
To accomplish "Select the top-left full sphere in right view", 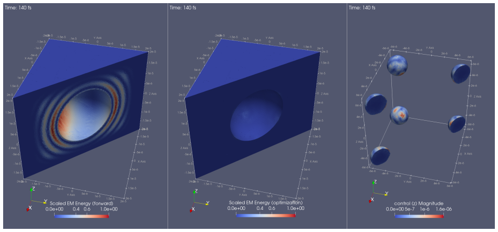I will point(397,66).
